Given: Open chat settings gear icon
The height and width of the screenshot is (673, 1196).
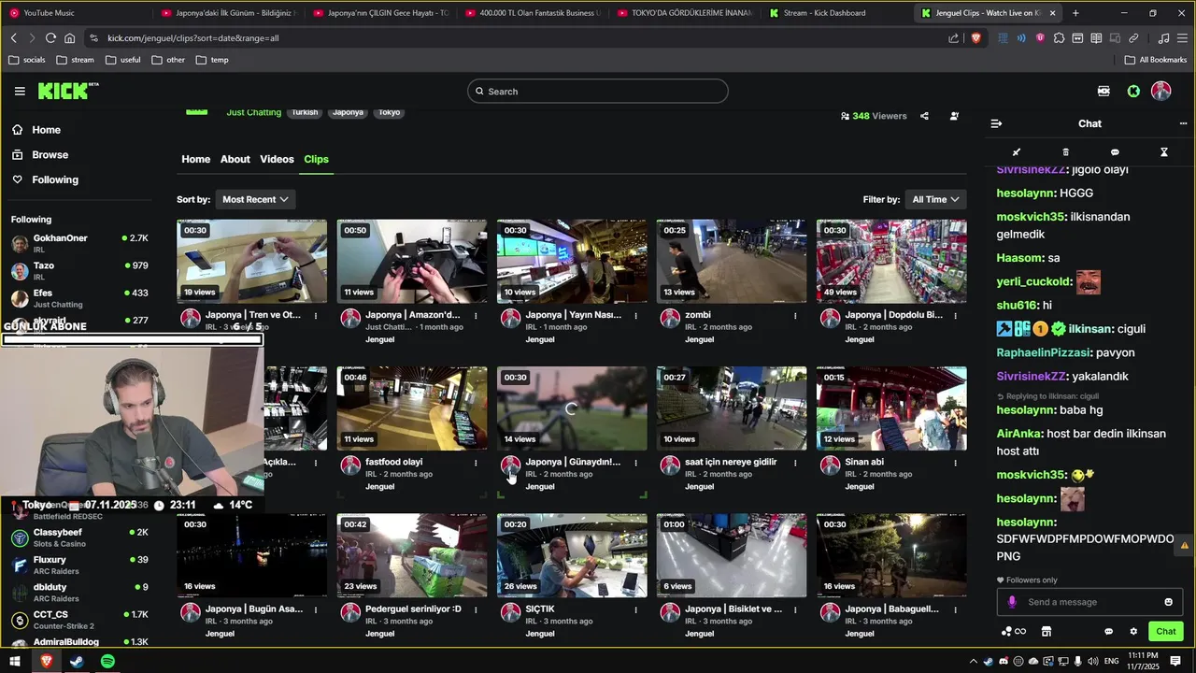Looking at the screenshot, I should (x=1133, y=631).
